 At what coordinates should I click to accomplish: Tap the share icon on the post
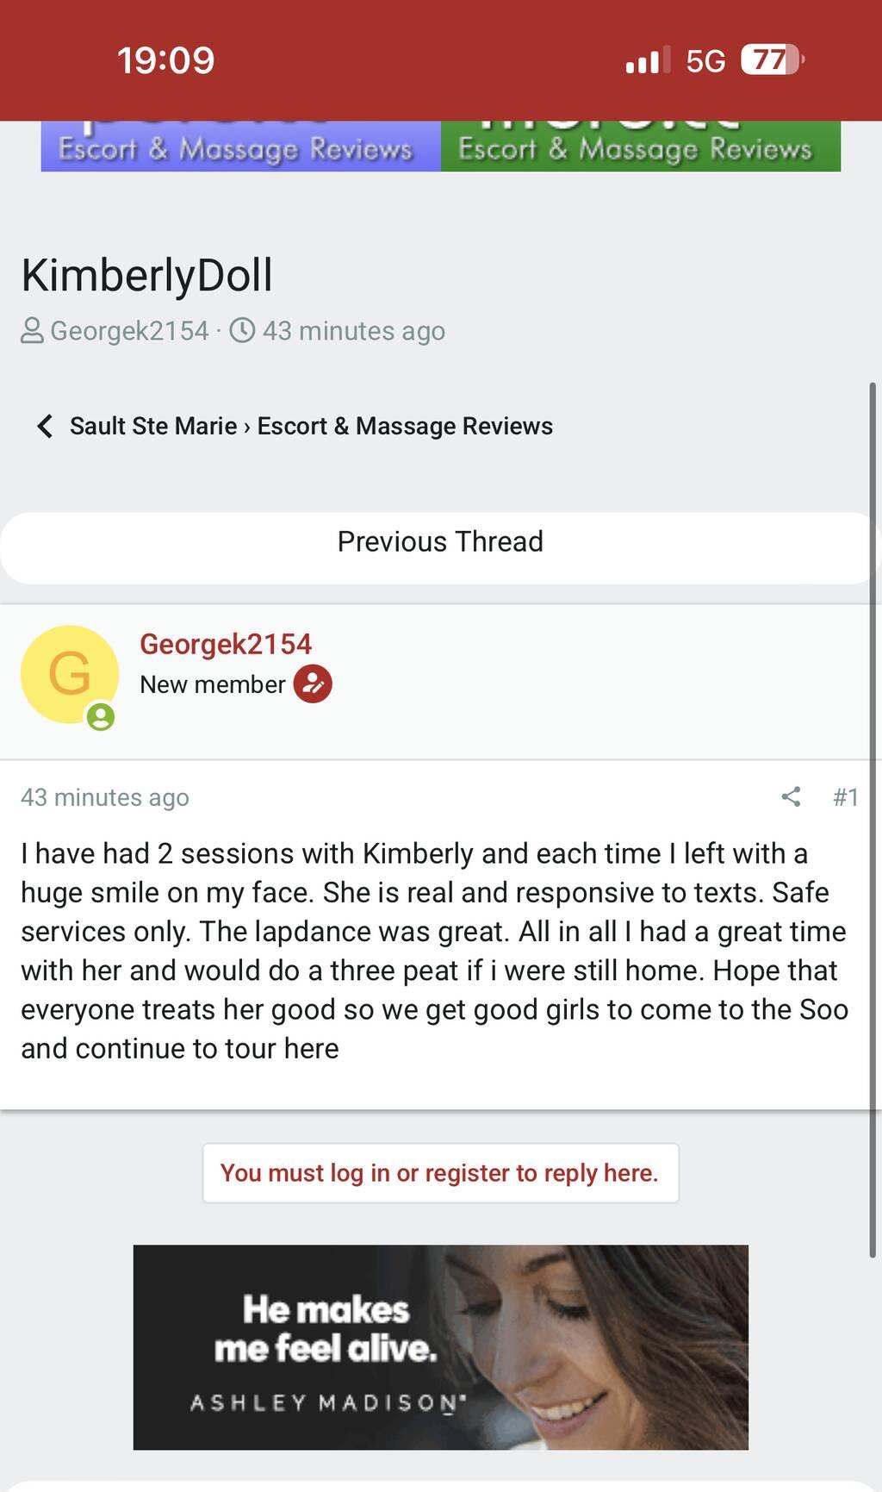tap(791, 796)
